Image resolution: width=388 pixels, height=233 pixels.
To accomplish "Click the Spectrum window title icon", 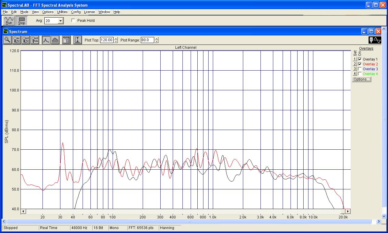I will [5, 32].
